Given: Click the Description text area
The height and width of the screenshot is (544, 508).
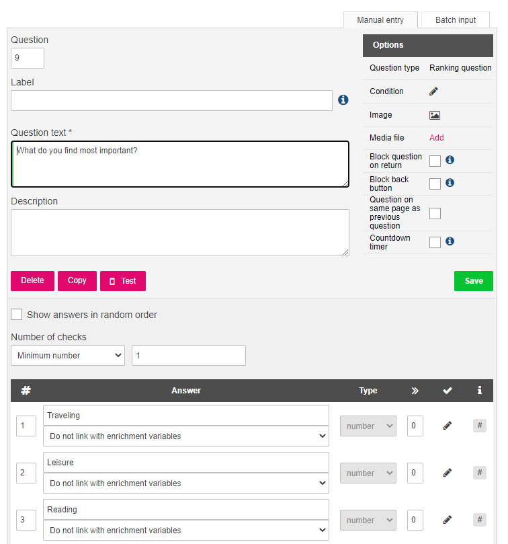Looking at the screenshot, I should tap(180, 233).
